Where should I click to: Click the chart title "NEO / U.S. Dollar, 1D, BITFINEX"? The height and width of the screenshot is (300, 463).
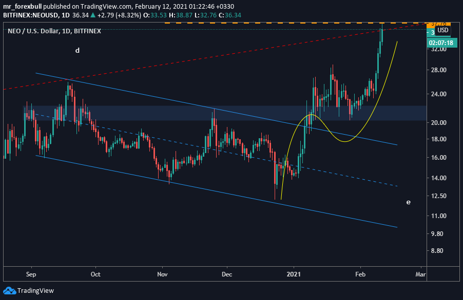click(x=54, y=31)
